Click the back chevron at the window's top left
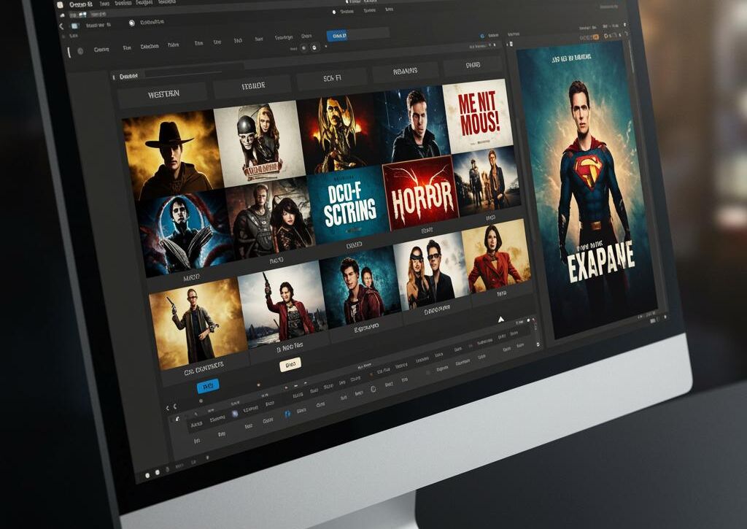Image resolution: width=747 pixels, height=529 pixels. [x=61, y=26]
